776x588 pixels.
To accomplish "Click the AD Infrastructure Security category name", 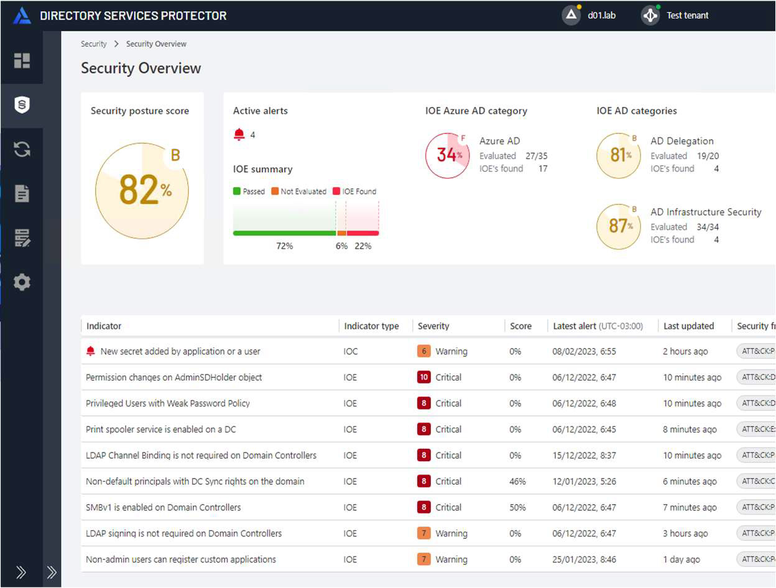I will click(706, 212).
